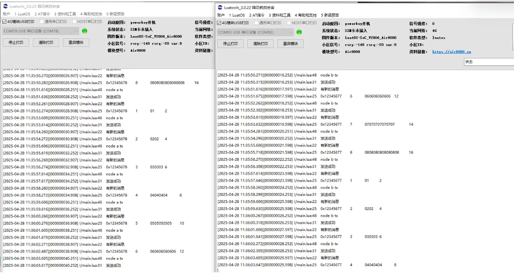This screenshot has height=277, width=514.
Task: Click right log row with payload 07070707070707 14
Action: tap(316, 124)
